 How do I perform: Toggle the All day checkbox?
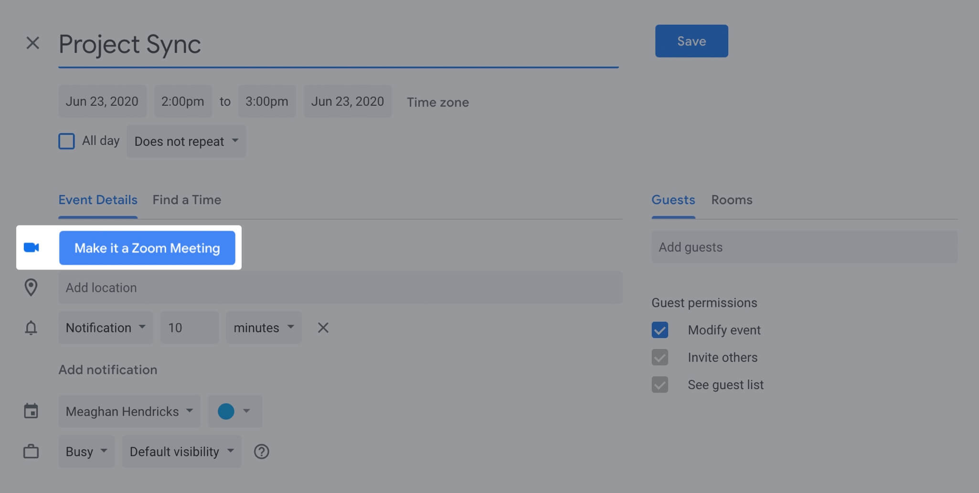66,141
